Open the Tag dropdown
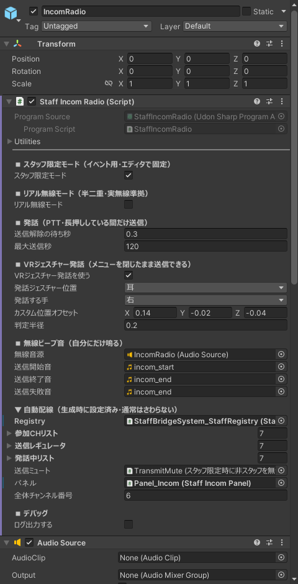 point(97,26)
